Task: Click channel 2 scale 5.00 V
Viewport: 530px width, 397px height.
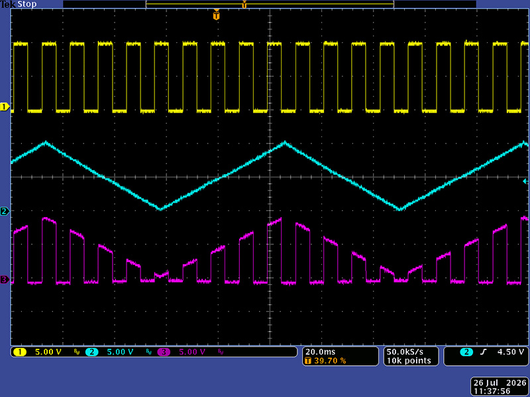Action: point(120,352)
